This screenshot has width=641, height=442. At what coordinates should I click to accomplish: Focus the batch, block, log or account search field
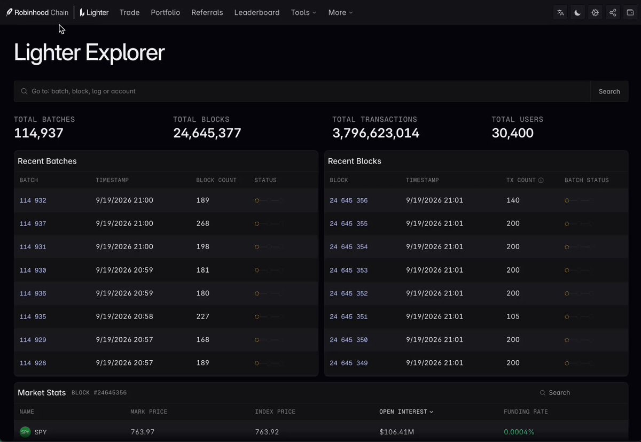302,91
